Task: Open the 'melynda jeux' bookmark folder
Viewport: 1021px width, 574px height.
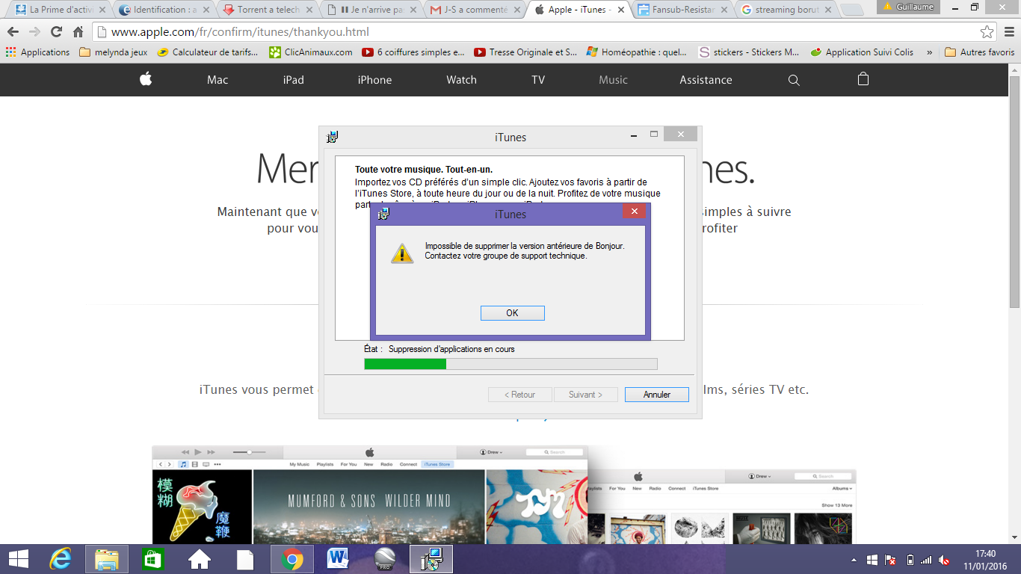Action: [114, 52]
